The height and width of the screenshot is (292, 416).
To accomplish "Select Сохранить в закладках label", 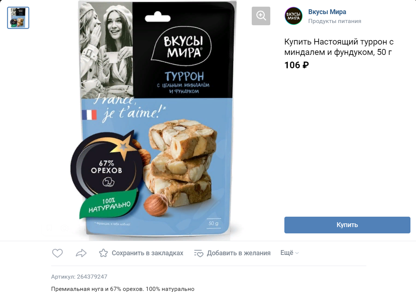I will [147, 253].
